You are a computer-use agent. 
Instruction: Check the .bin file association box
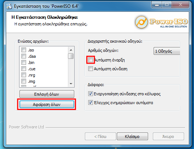(x=24, y=63)
